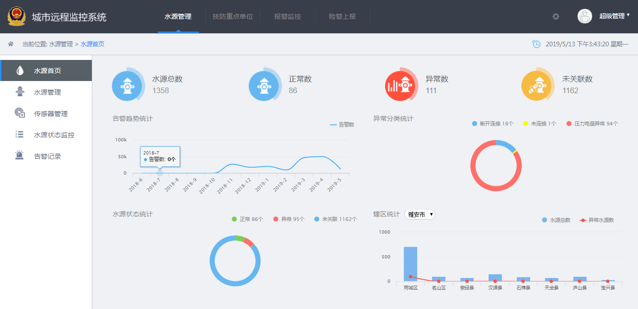Screen dimensions: 638x309
Task: Click the 传感器管理 sensor management icon
Action: point(19,113)
